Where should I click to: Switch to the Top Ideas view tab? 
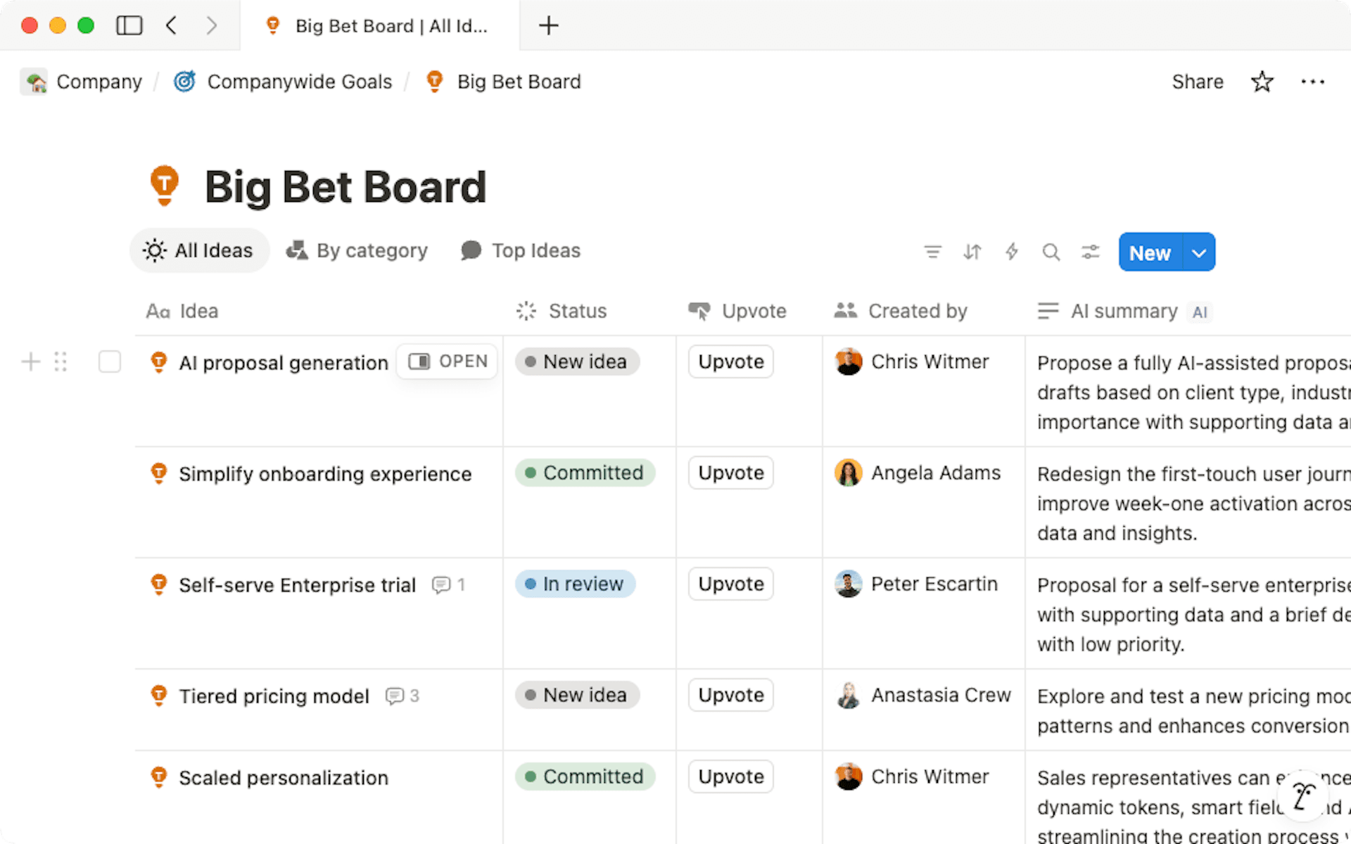(521, 250)
